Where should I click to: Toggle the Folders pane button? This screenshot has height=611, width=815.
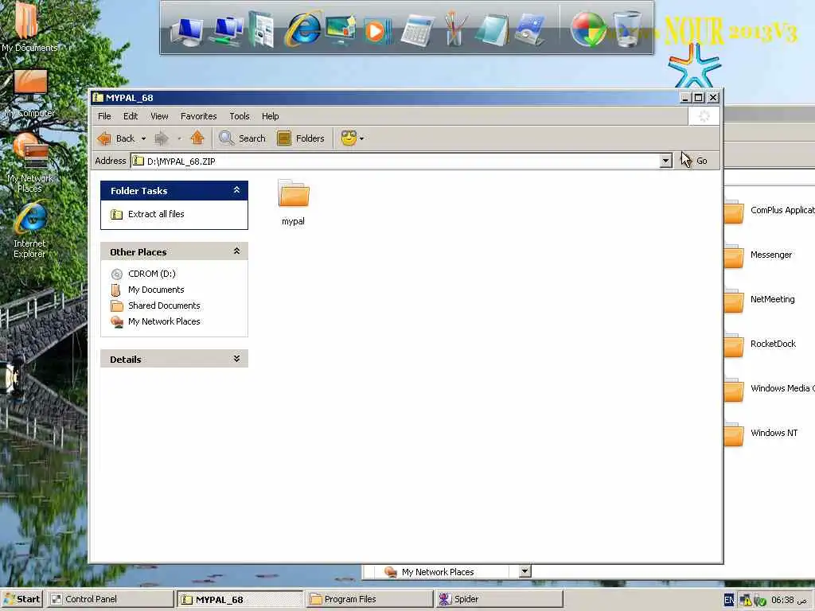point(301,138)
